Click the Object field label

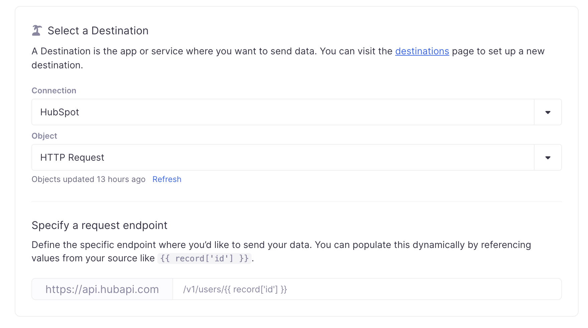44,136
